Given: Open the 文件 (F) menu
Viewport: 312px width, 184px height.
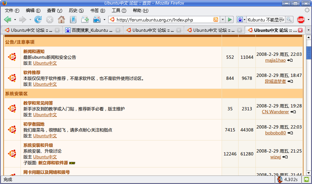Looking at the screenshot, I should pos(12,10).
